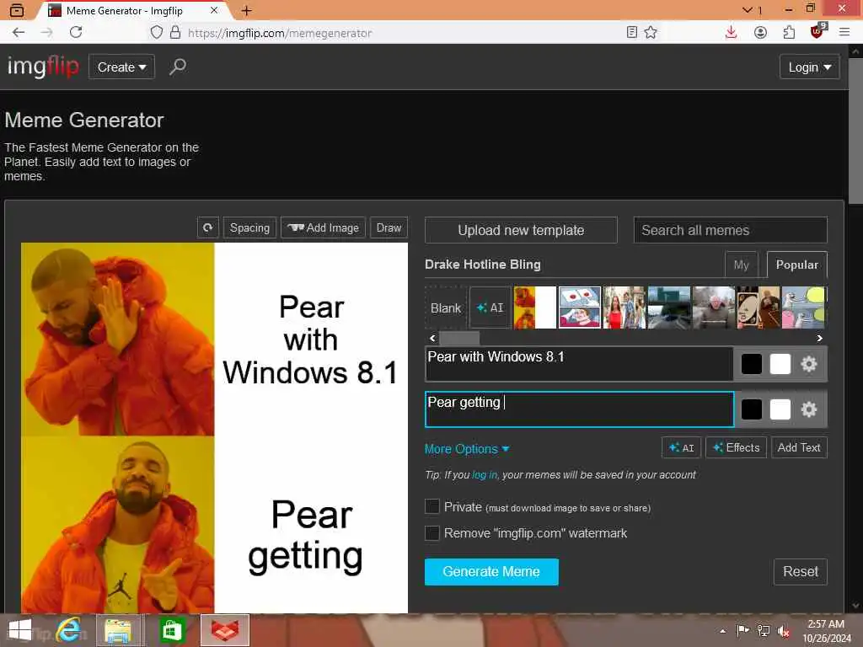Select the two buttons meme thumbnail
863x647 pixels.
pos(580,307)
